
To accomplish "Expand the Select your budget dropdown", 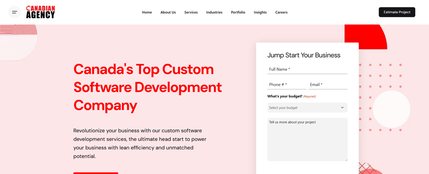I will pos(307,108).
